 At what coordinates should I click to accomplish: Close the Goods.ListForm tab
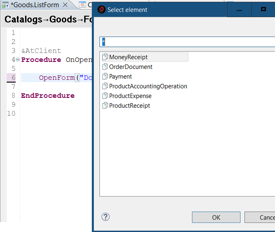pyautogui.click(x=65, y=5)
